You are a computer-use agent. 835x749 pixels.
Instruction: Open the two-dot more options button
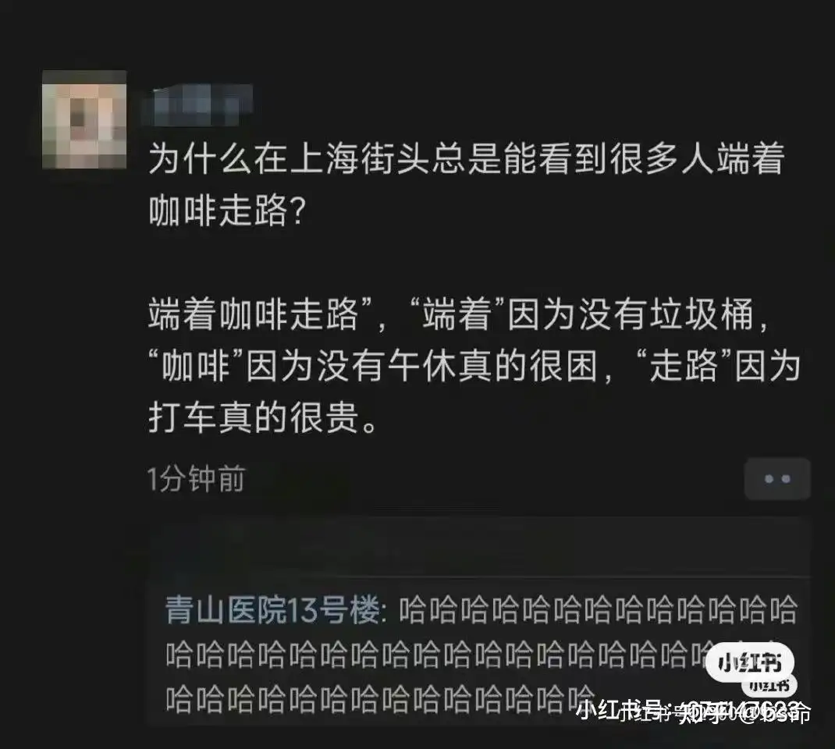click(777, 478)
